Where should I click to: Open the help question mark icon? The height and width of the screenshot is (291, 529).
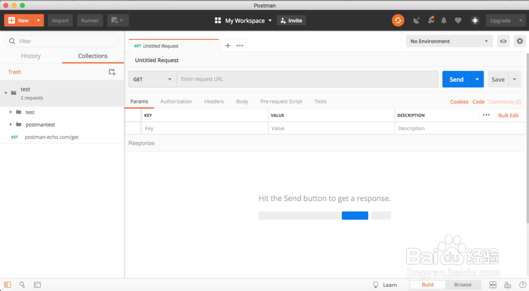(x=523, y=285)
